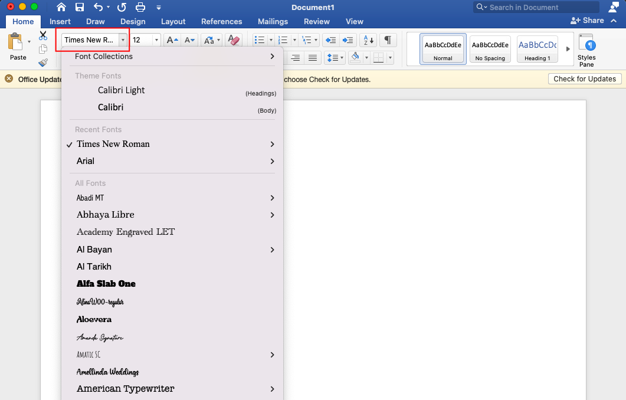Viewport: 626px width, 400px height.
Task: Toggle paragraph marks display
Action: tap(388, 40)
